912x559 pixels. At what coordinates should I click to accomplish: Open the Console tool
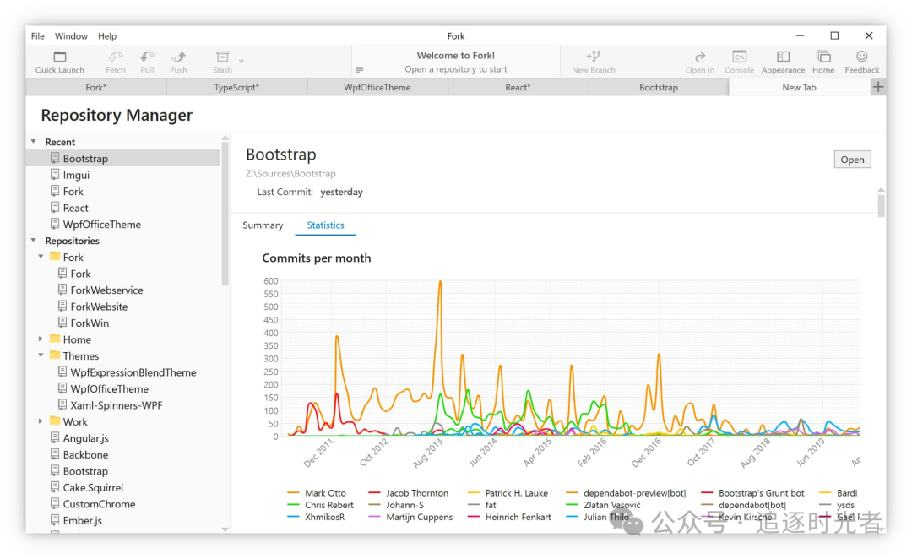pos(739,57)
